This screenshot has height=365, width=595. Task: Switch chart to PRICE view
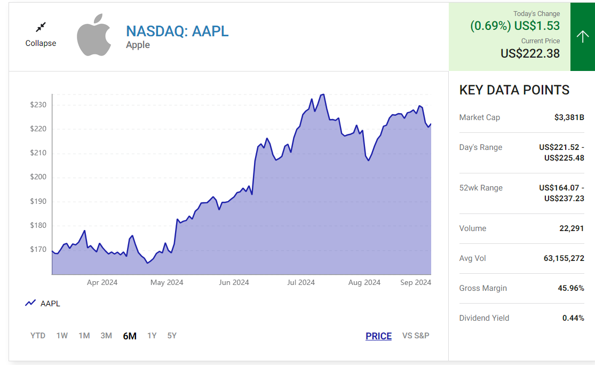pos(378,336)
